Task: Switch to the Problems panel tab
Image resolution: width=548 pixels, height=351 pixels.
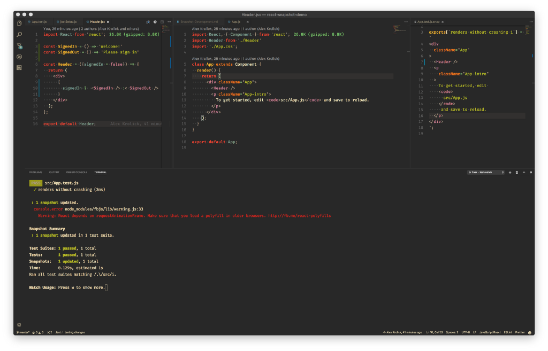Action: pyautogui.click(x=36, y=173)
